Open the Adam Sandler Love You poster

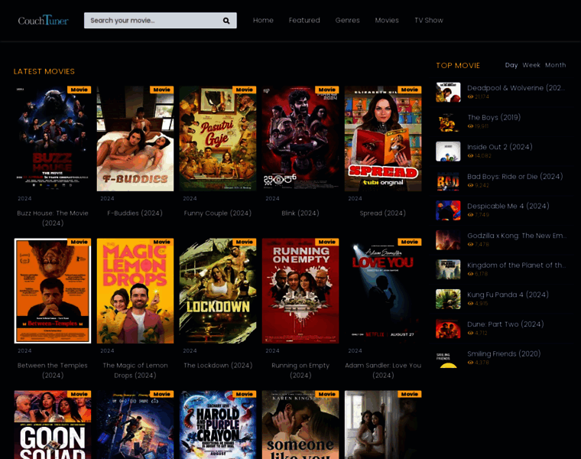383,291
